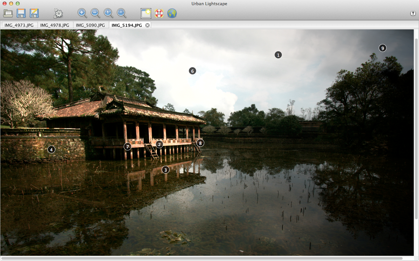This screenshot has width=419, height=261.
Task: Click the Save floppy disk icon
Action: (21, 13)
